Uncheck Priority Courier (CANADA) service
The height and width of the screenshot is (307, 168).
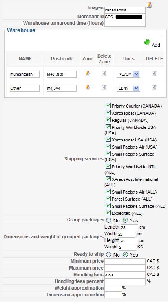coord(108,106)
